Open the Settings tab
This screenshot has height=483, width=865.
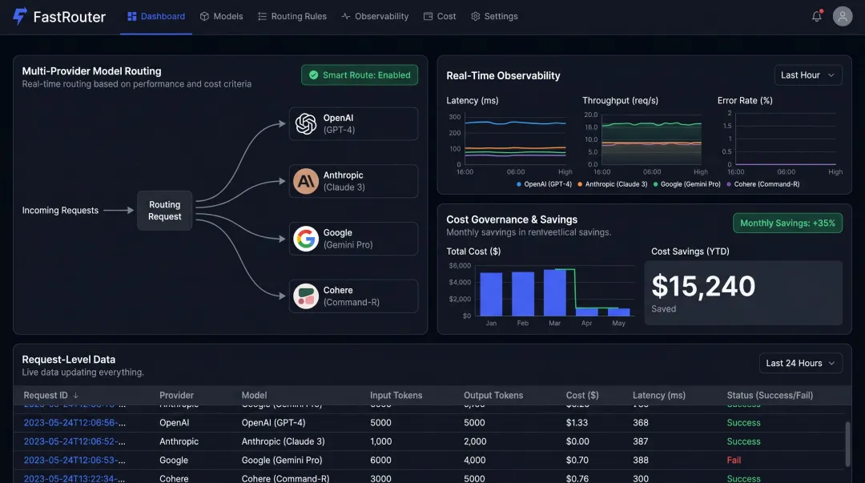[x=494, y=17]
